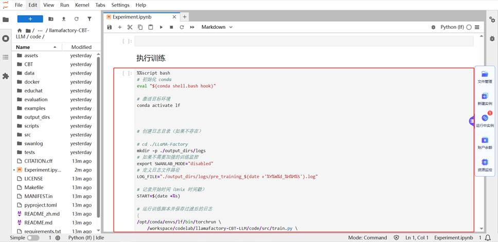Open the cell type Markdown dropdown

pos(217,27)
